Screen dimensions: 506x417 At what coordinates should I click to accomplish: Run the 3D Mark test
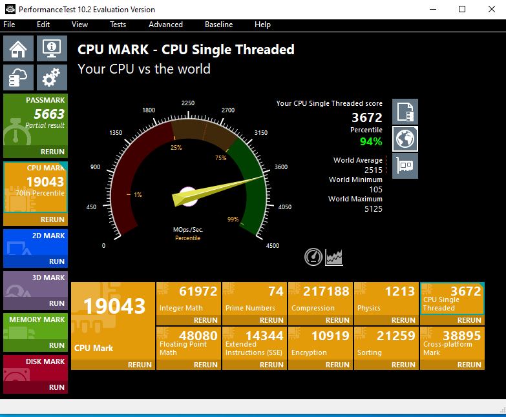coord(36,303)
